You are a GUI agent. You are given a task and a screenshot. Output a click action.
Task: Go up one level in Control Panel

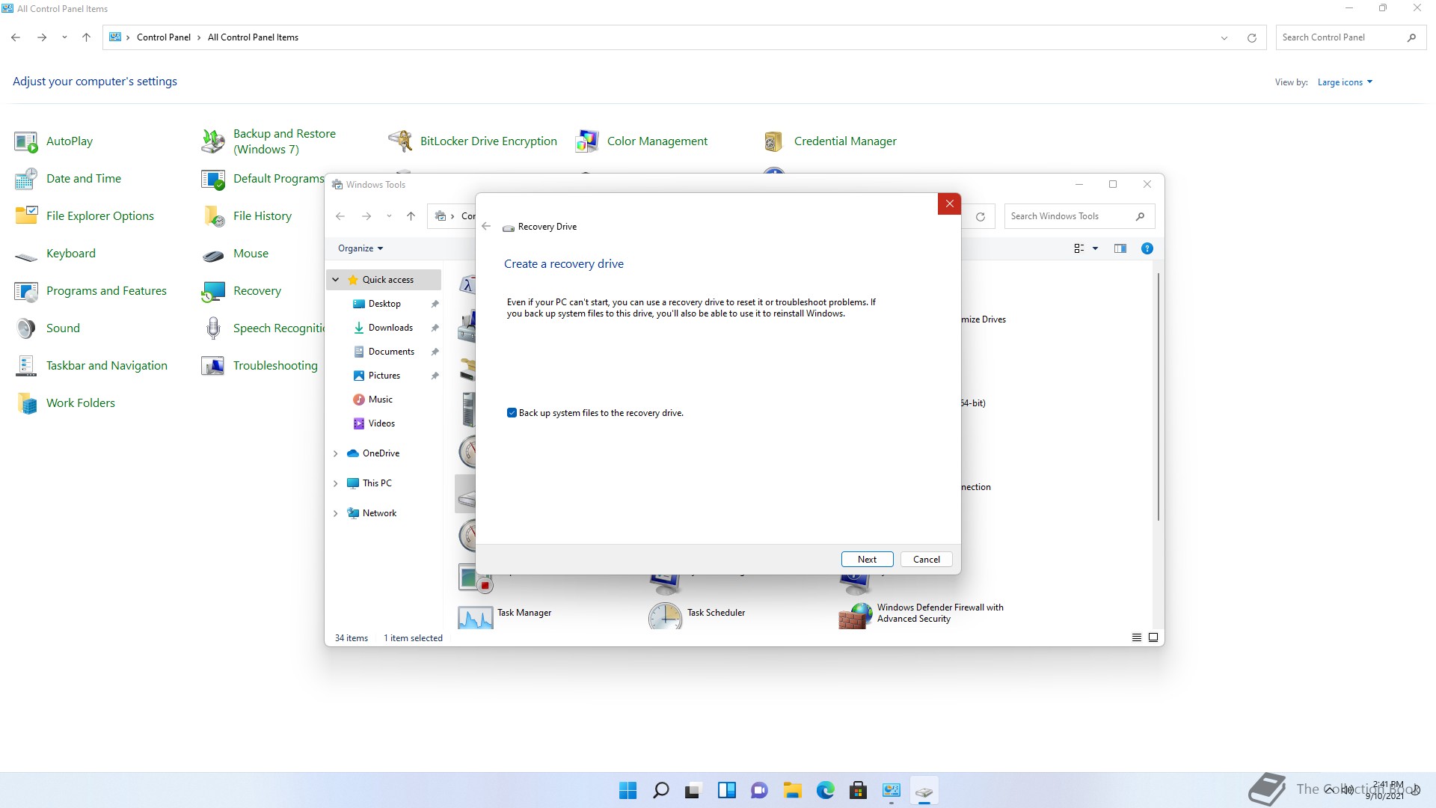[86, 37]
